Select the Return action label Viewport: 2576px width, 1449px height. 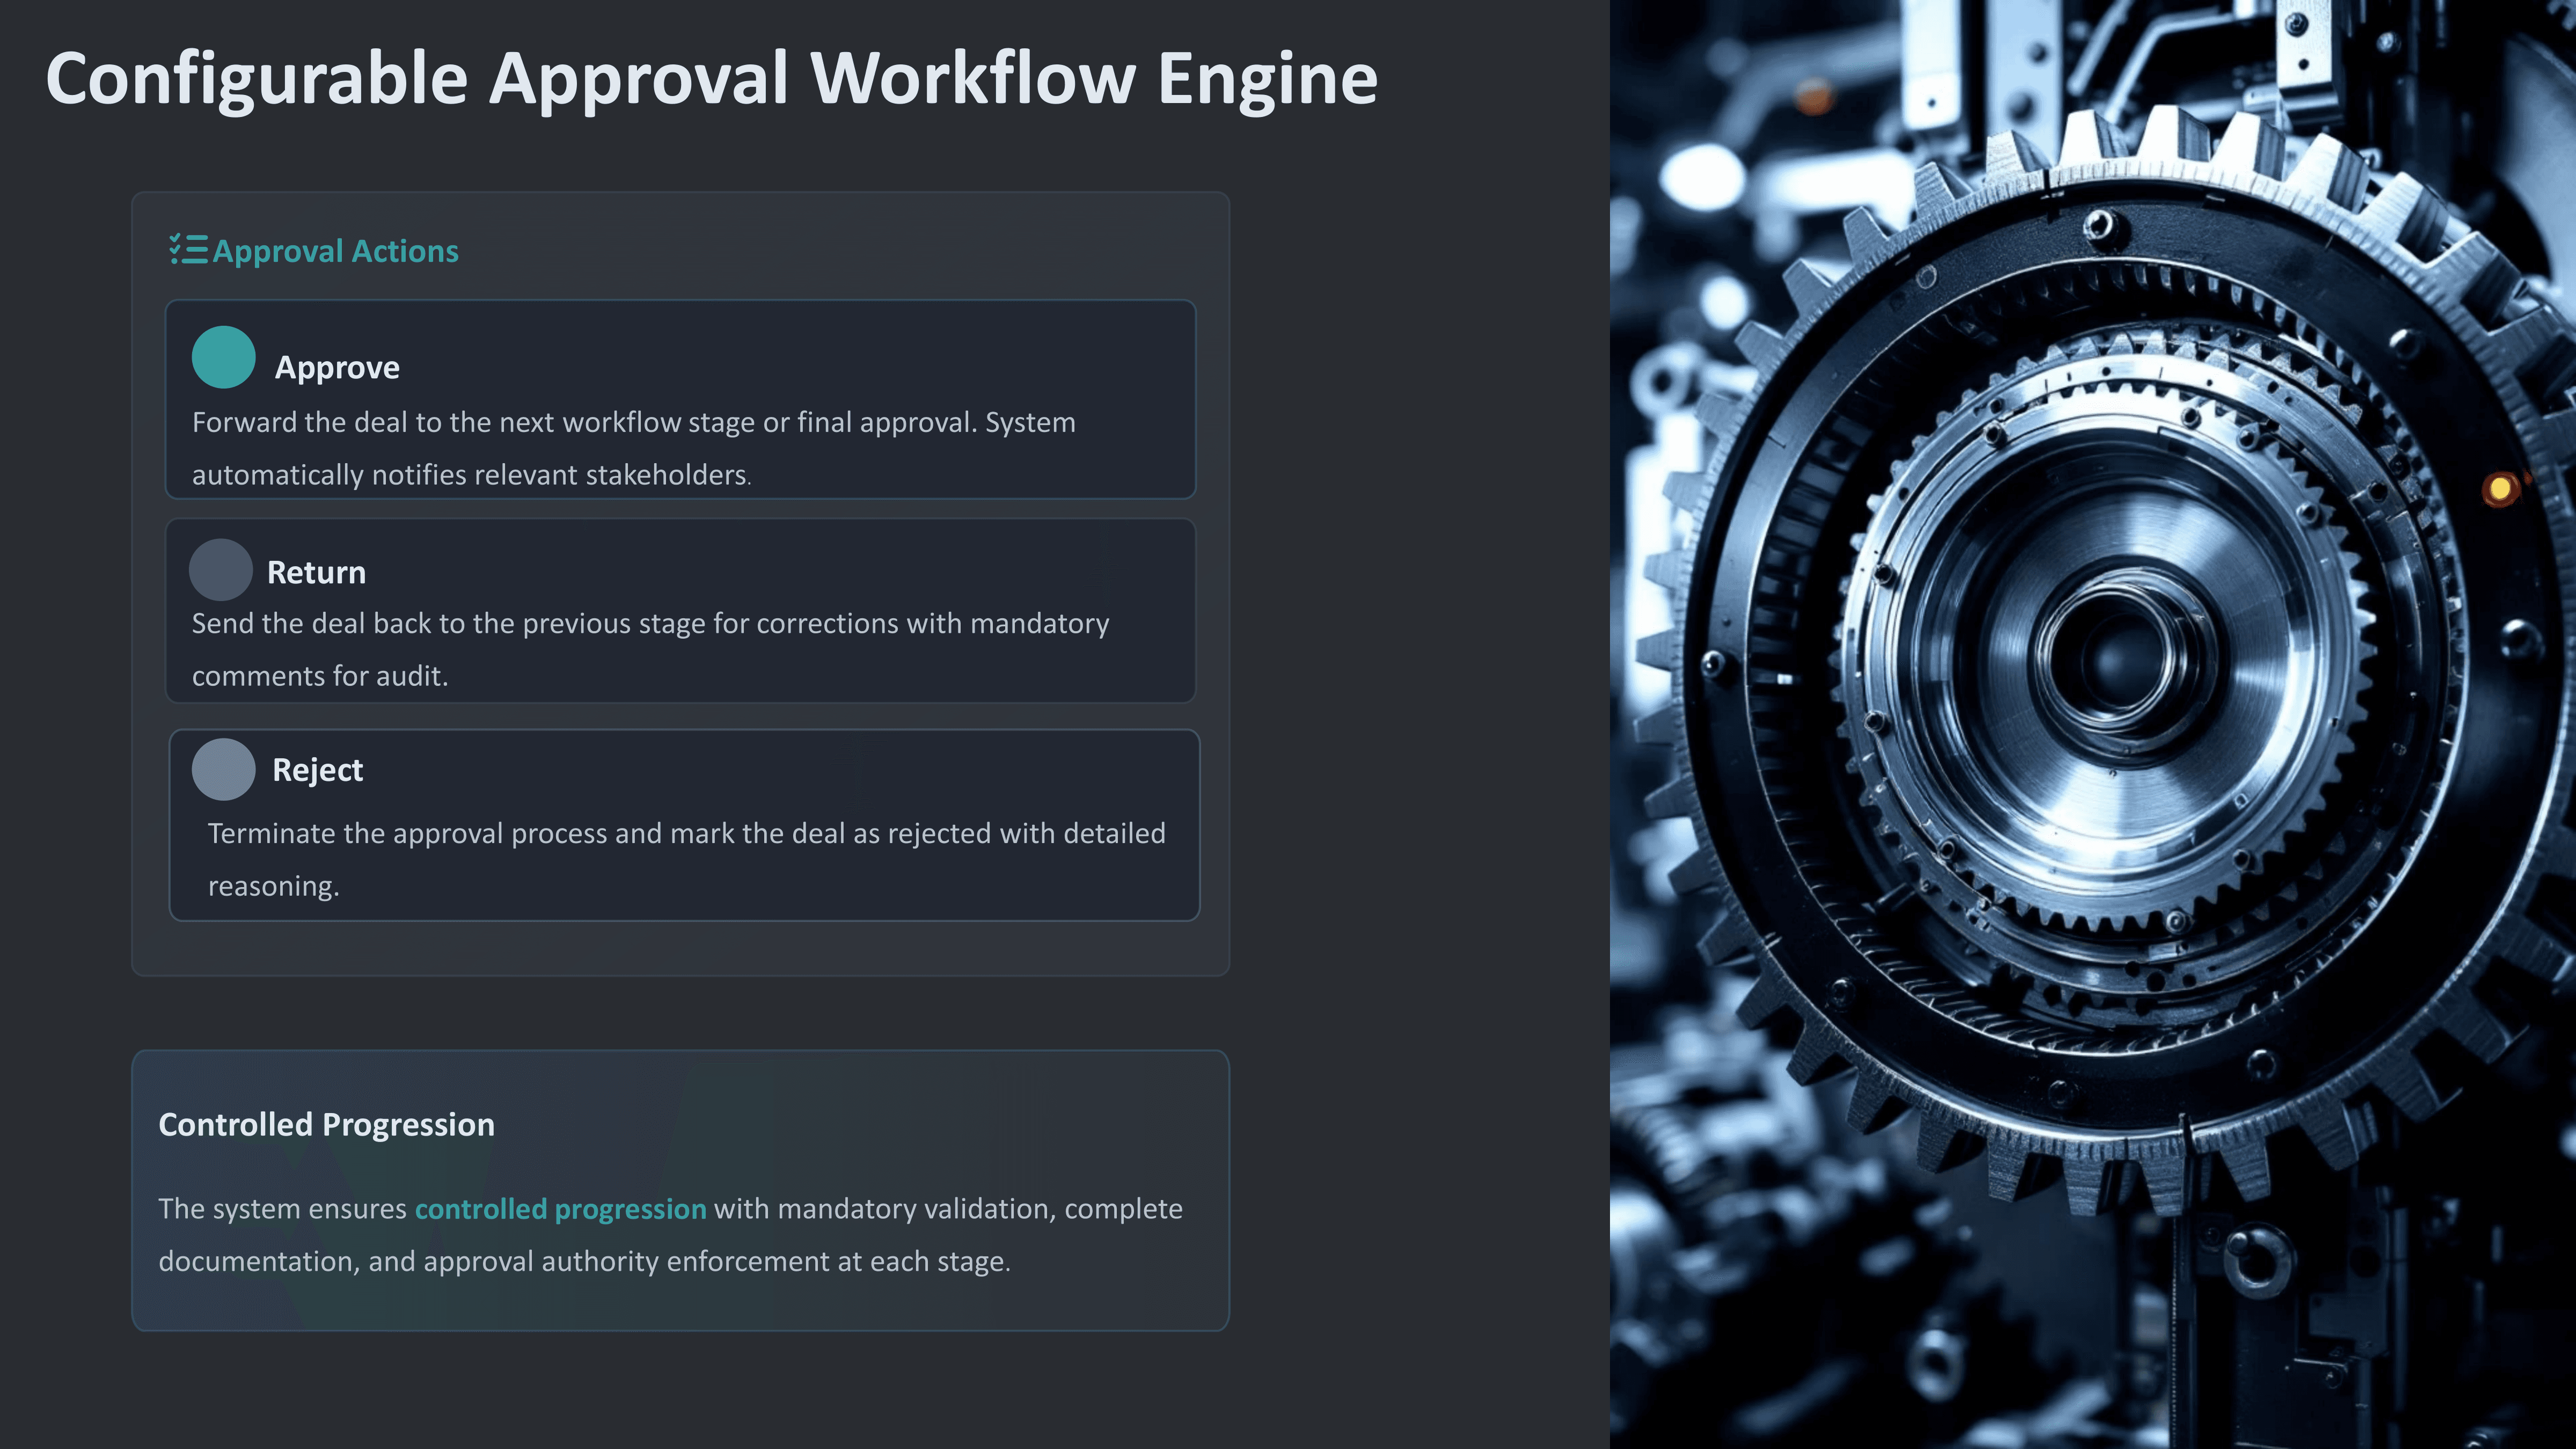point(316,573)
